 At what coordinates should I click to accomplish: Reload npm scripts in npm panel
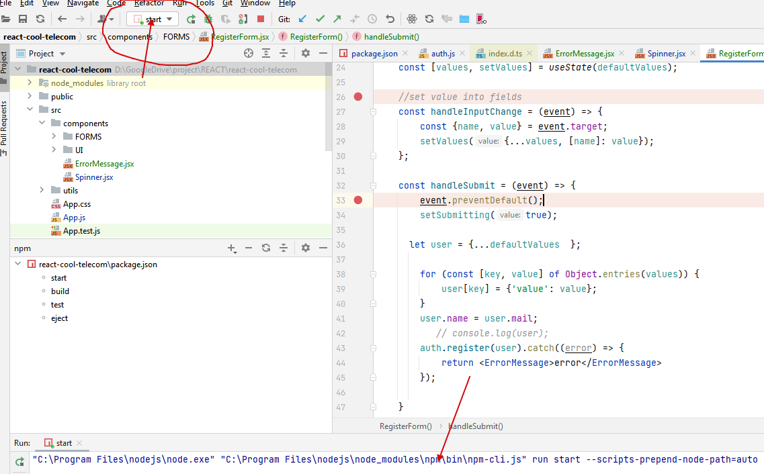pos(266,248)
